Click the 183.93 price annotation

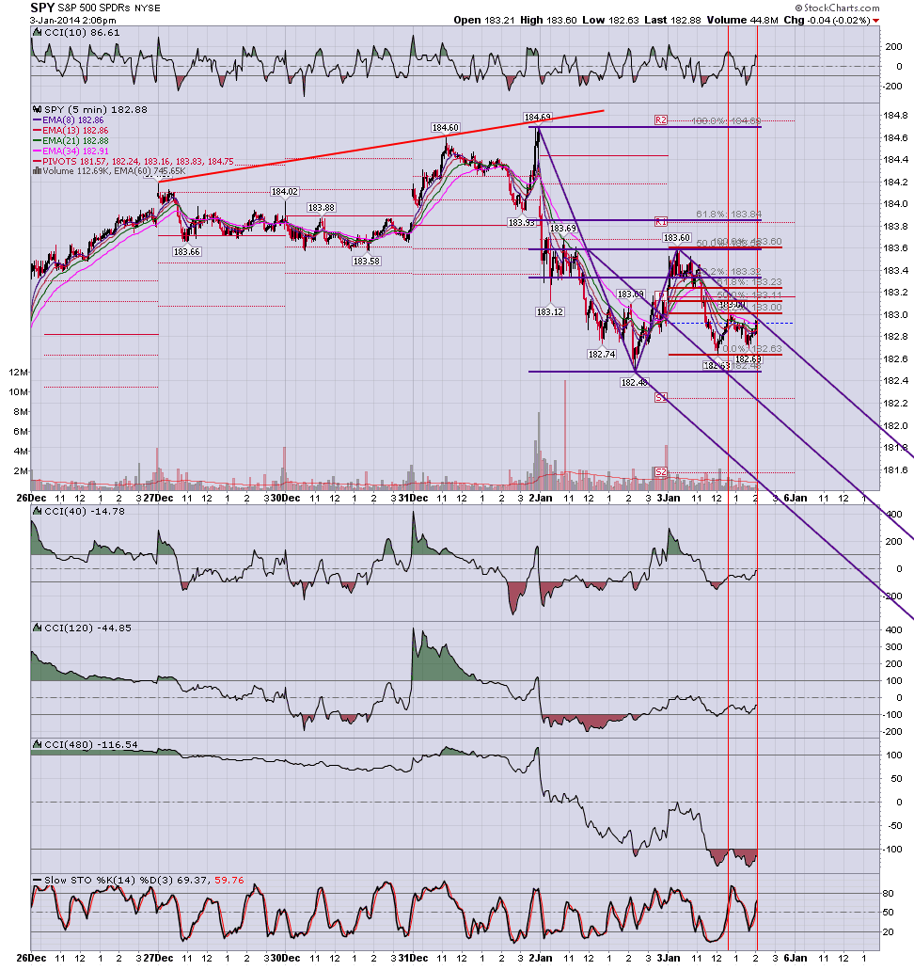click(x=521, y=222)
